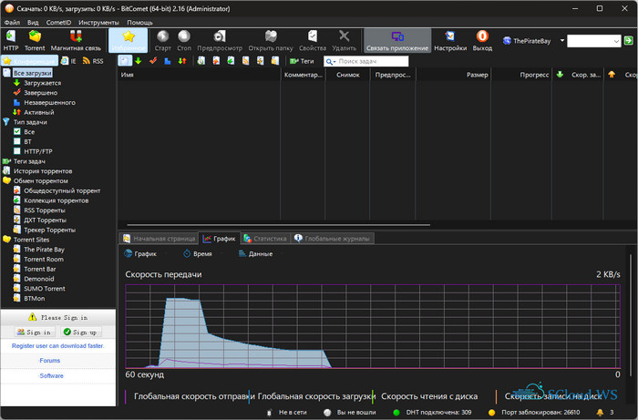Image resolution: width=638 pixels, height=420 pixels.
Task: Click the bell notifications icon in status bar
Action: [x=600, y=413]
